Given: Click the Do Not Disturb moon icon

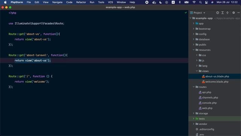Looking at the screenshot, I should [x=160, y=2].
